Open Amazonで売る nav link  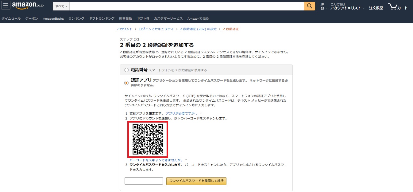pos(198,18)
